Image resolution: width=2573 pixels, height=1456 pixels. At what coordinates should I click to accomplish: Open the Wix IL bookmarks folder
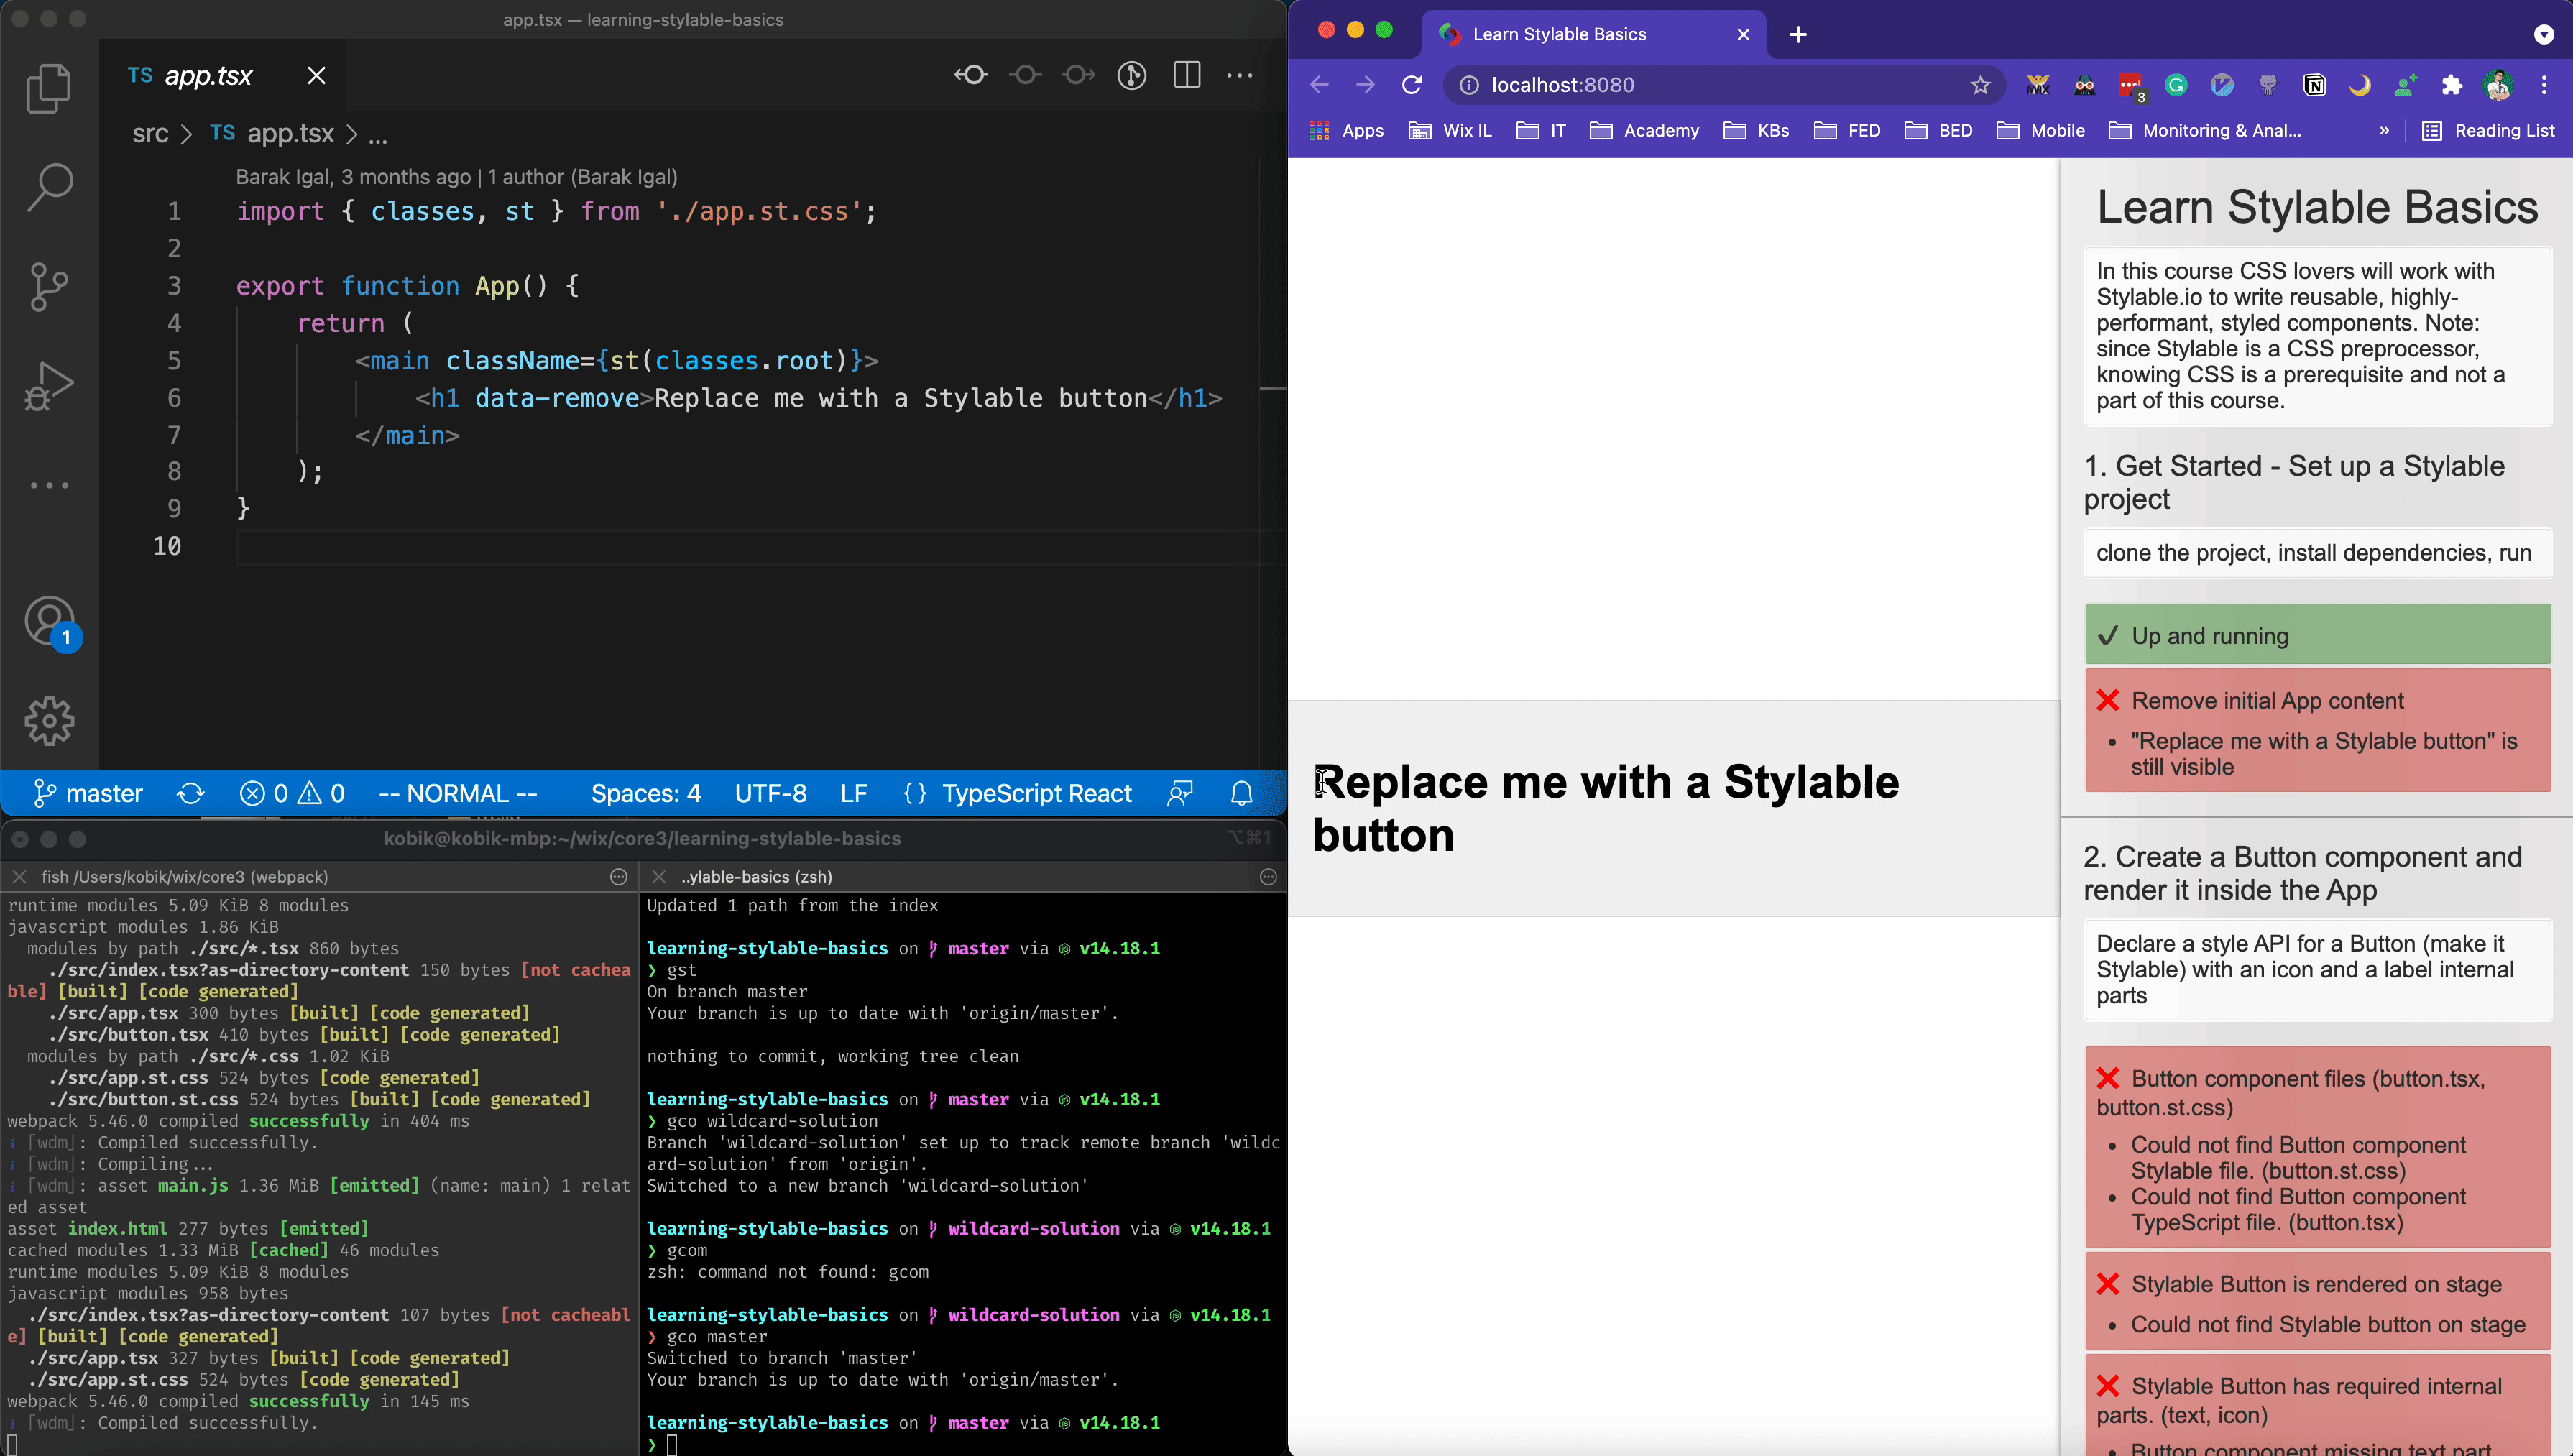pyautogui.click(x=1450, y=131)
